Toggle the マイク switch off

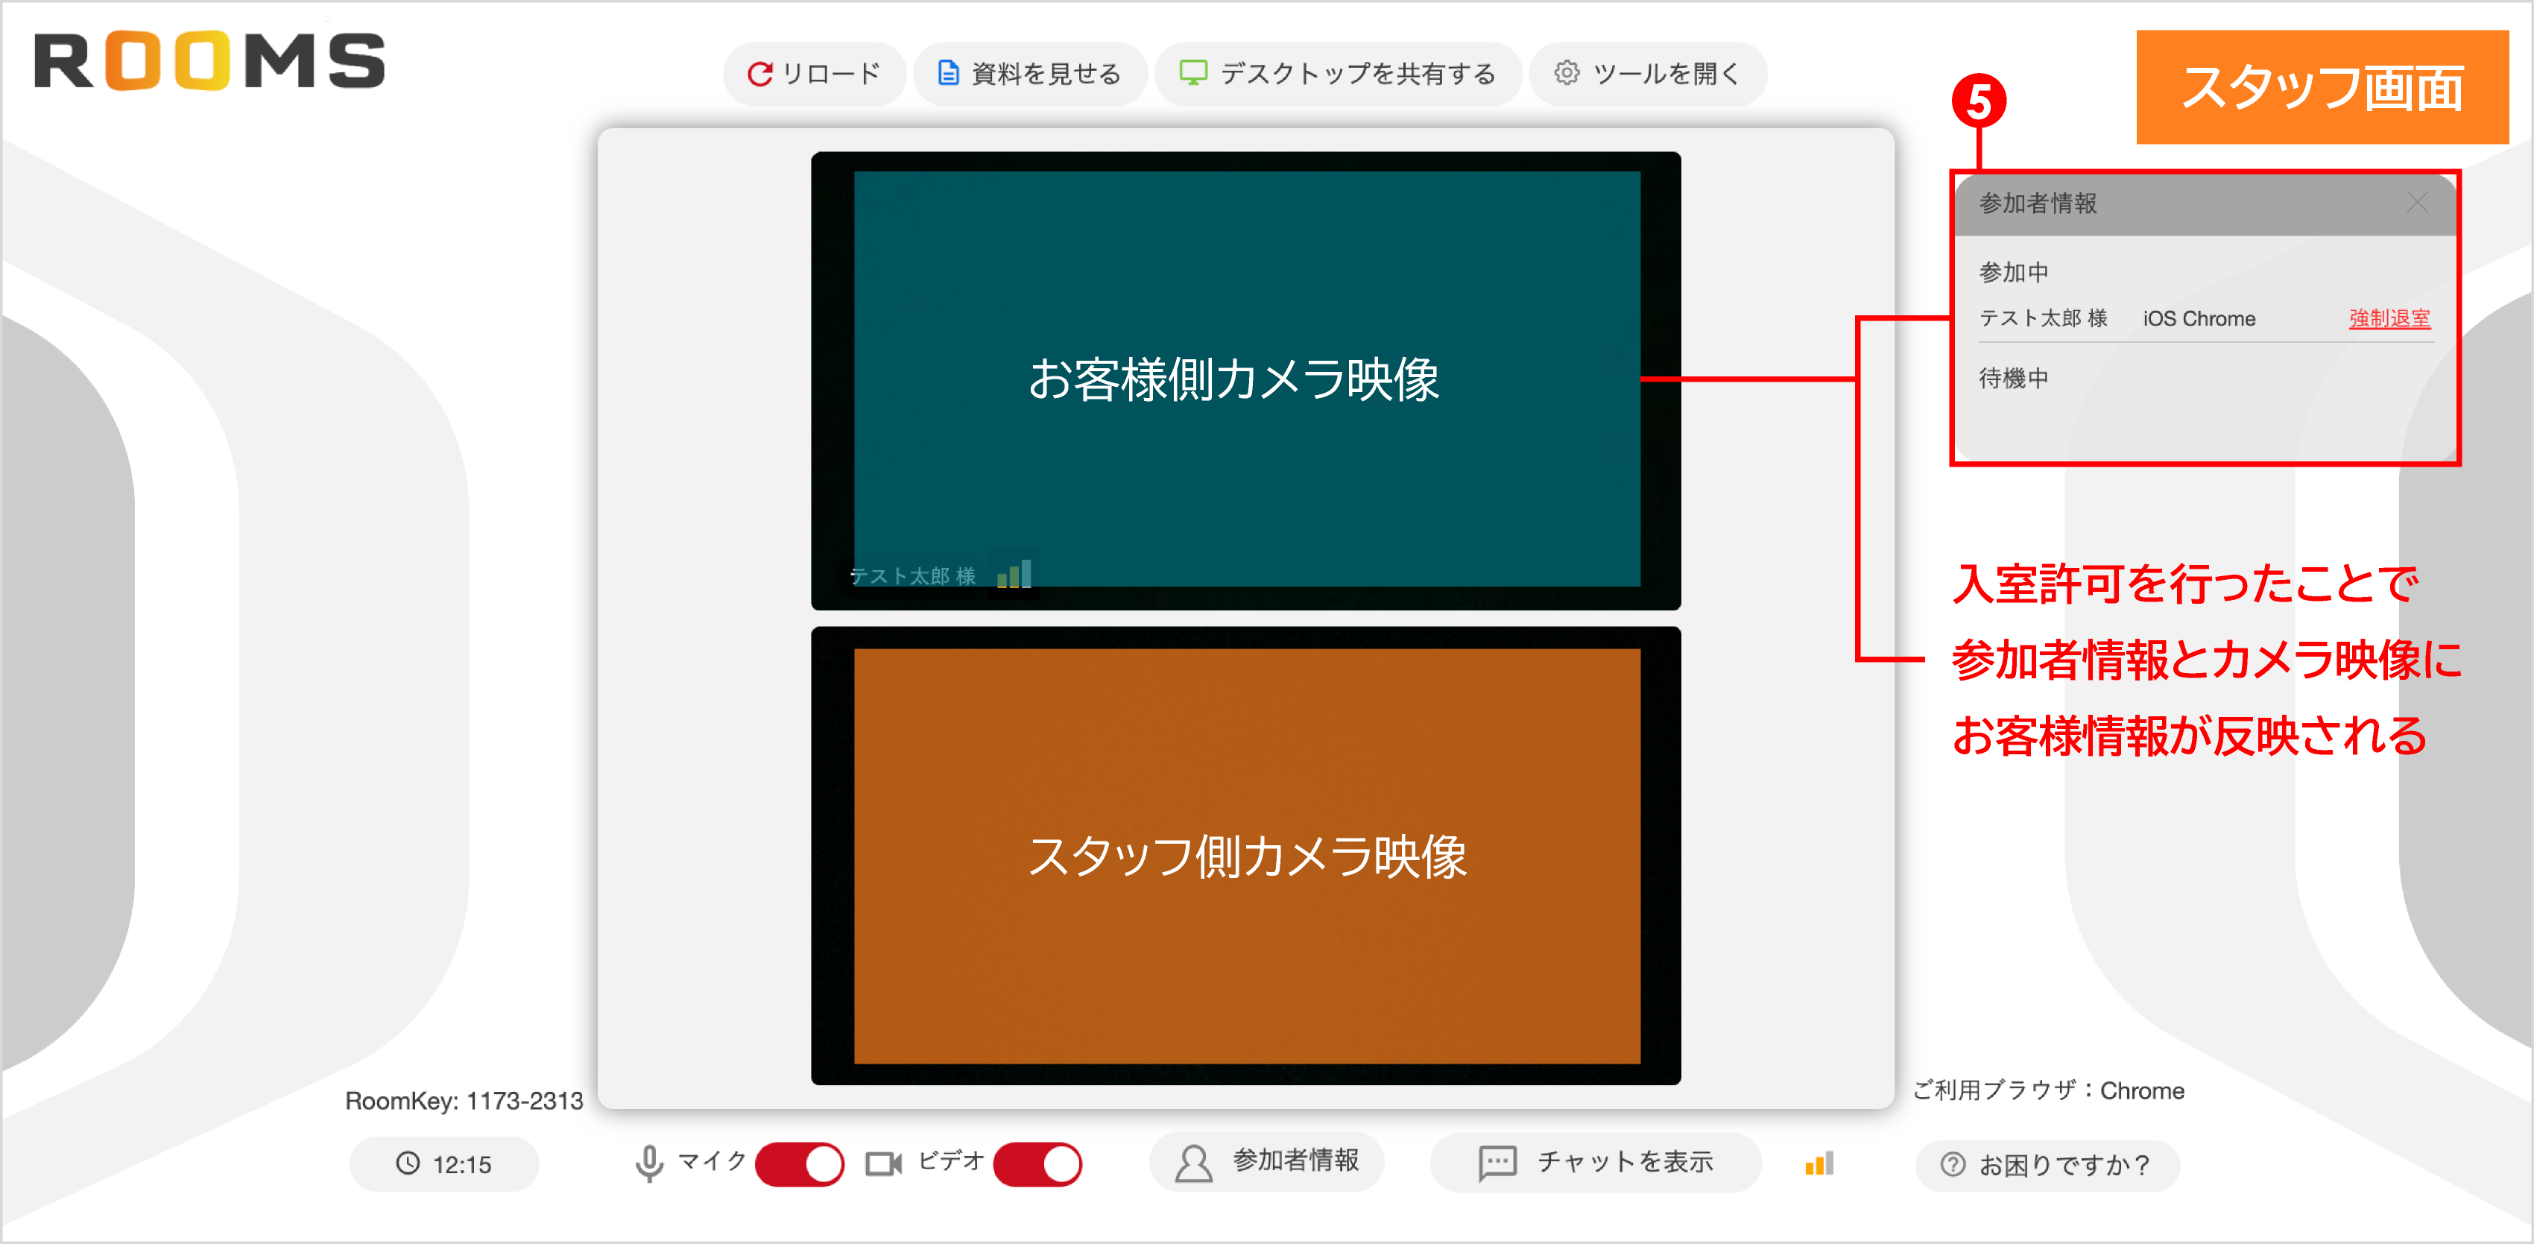(799, 1164)
